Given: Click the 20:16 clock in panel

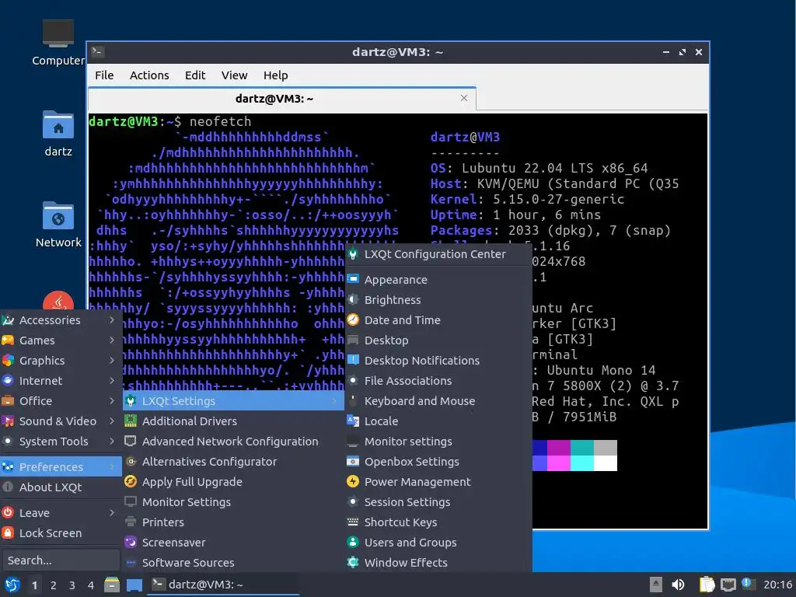Looking at the screenshot, I should click(x=777, y=585).
